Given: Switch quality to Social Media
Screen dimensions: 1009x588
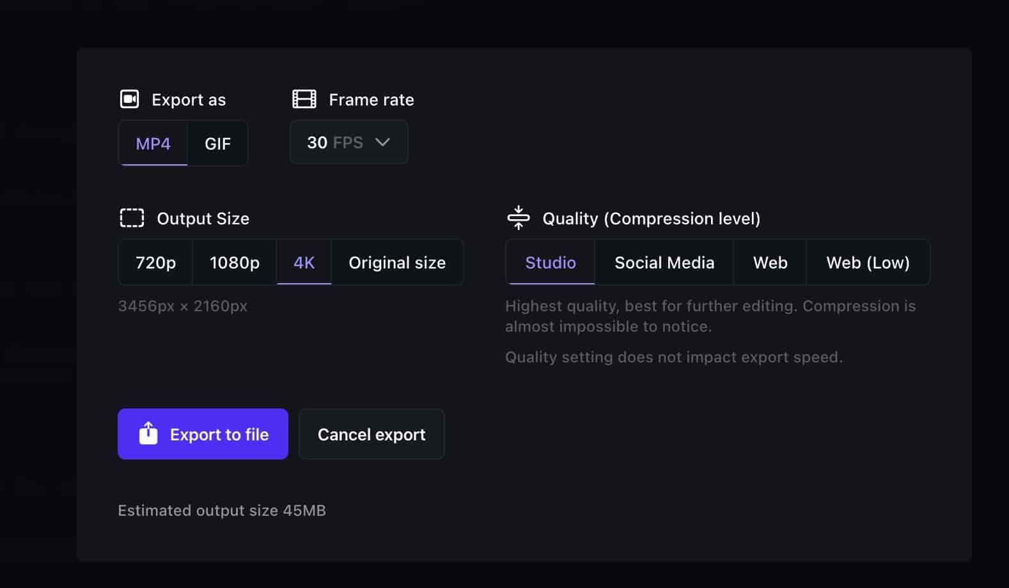Looking at the screenshot, I should point(664,262).
